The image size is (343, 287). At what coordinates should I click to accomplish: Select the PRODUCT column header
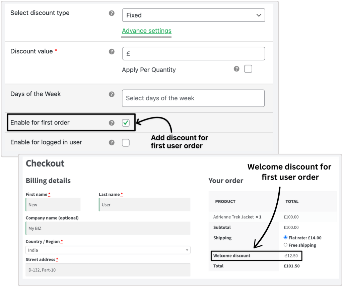(x=225, y=201)
